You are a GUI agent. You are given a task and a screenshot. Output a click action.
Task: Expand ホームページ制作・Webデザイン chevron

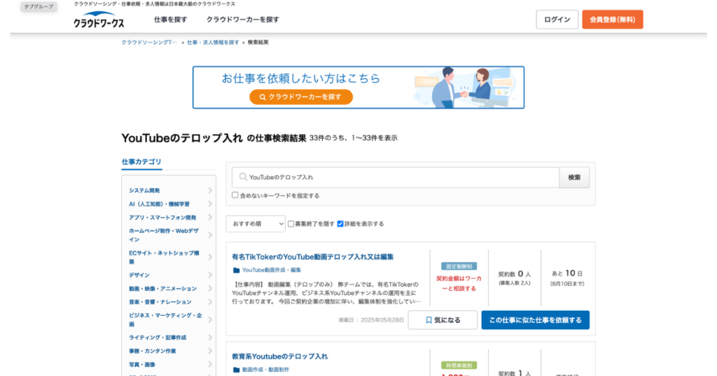(x=210, y=235)
